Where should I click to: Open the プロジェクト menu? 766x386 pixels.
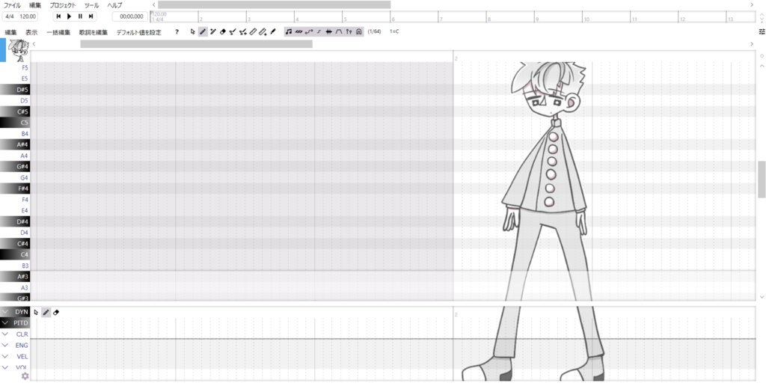tap(63, 5)
